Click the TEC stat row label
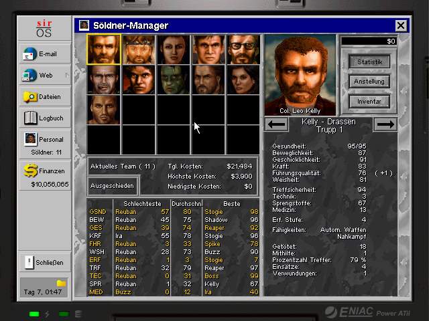 (95, 276)
